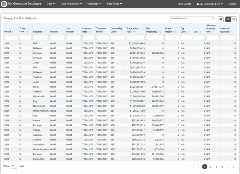Viewport: 240px width, 174px height.
Task: Open the Metadata menu
Action: tap(94, 4)
